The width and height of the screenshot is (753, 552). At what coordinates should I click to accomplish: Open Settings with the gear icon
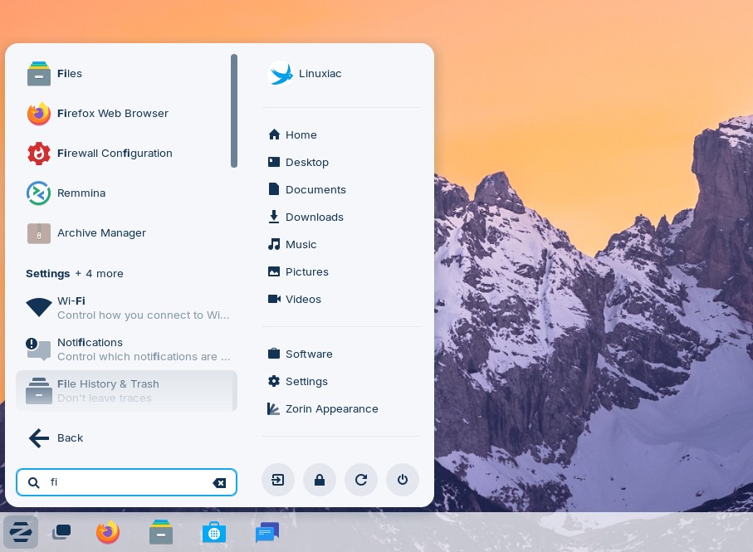(274, 381)
